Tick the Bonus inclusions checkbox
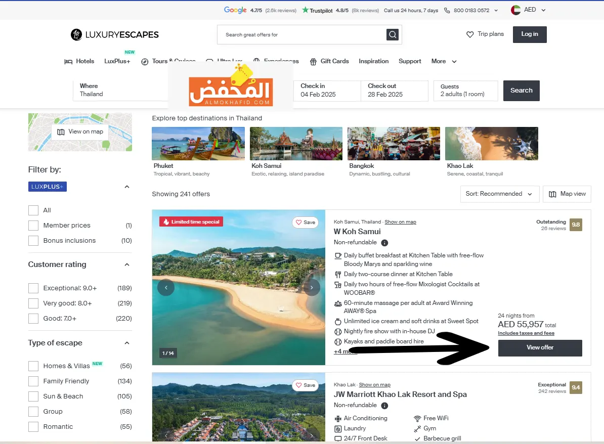 [33, 241]
